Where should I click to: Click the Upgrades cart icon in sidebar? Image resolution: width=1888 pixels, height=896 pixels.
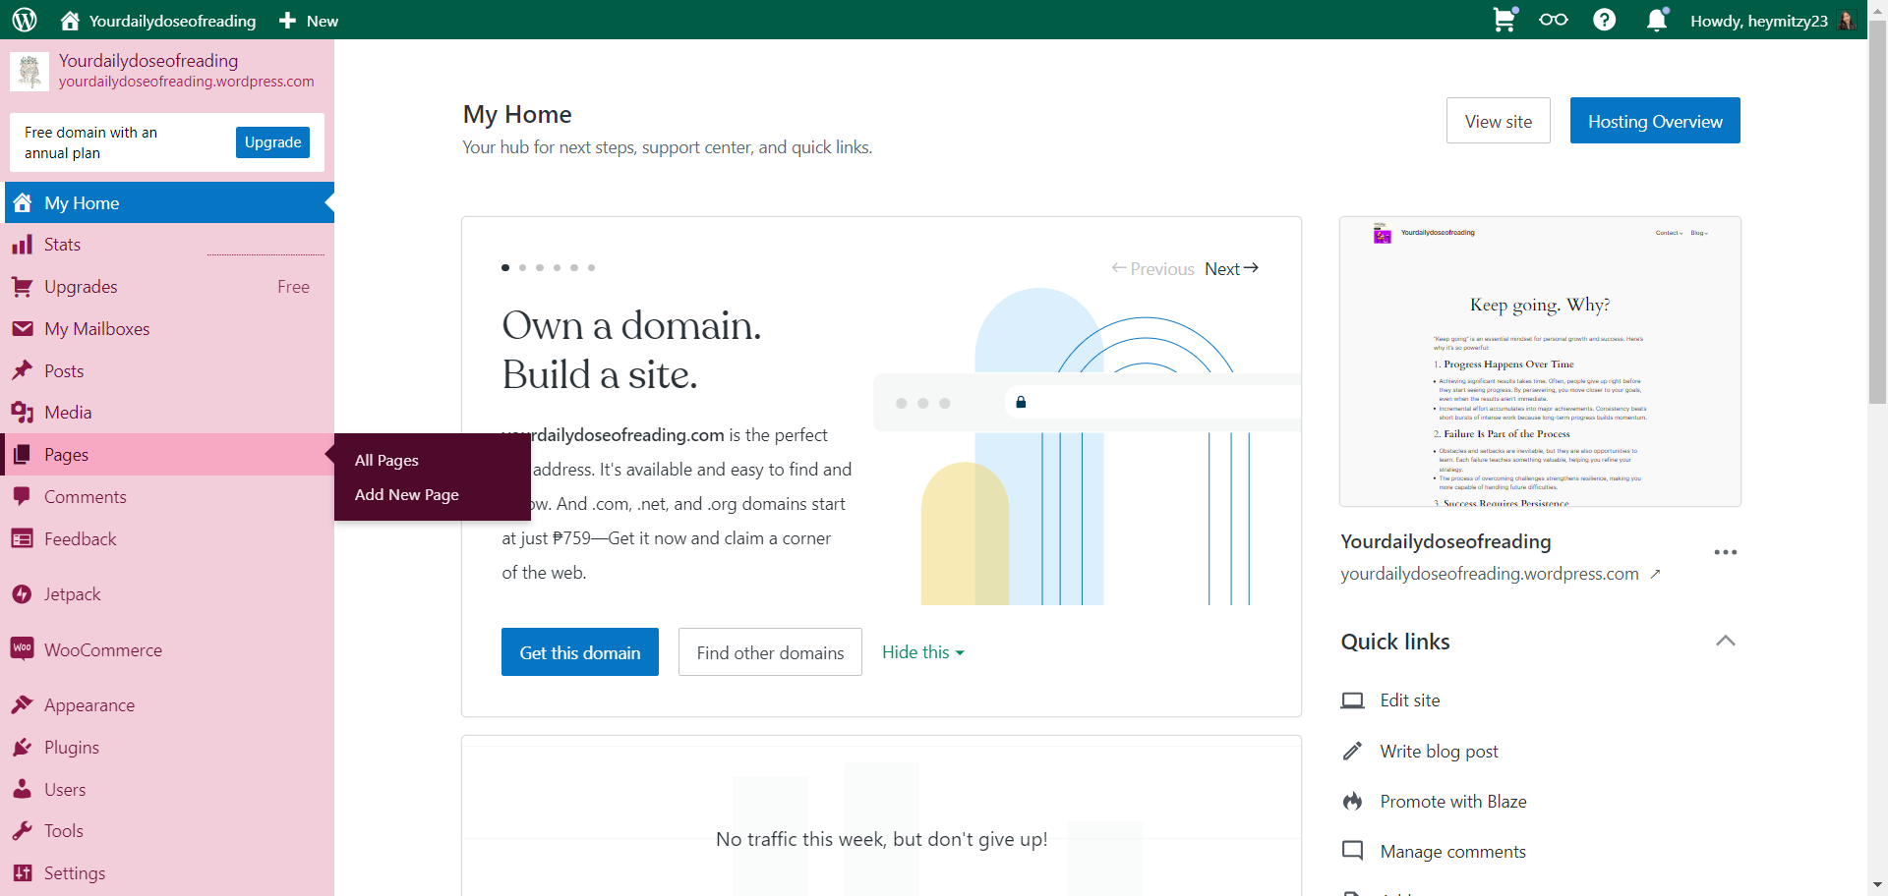click(22, 287)
